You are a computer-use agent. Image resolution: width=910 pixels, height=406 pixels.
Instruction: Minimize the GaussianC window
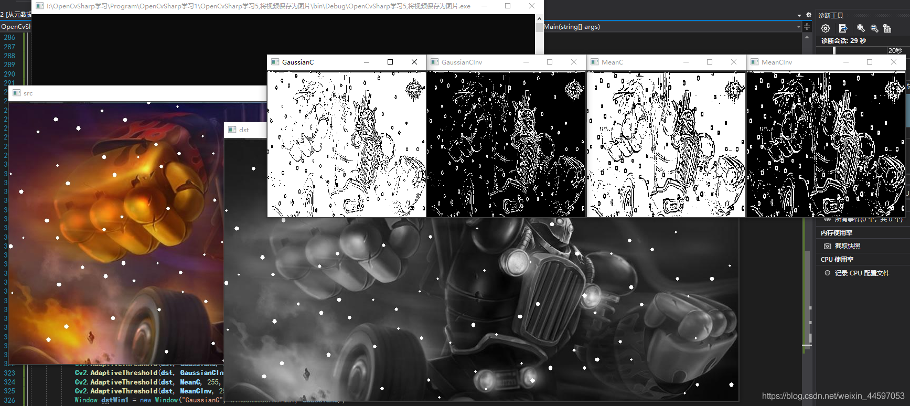click(367, 62)
